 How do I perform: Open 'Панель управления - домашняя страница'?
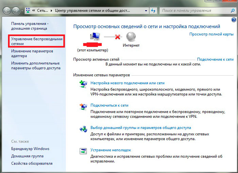coord(30,26)
